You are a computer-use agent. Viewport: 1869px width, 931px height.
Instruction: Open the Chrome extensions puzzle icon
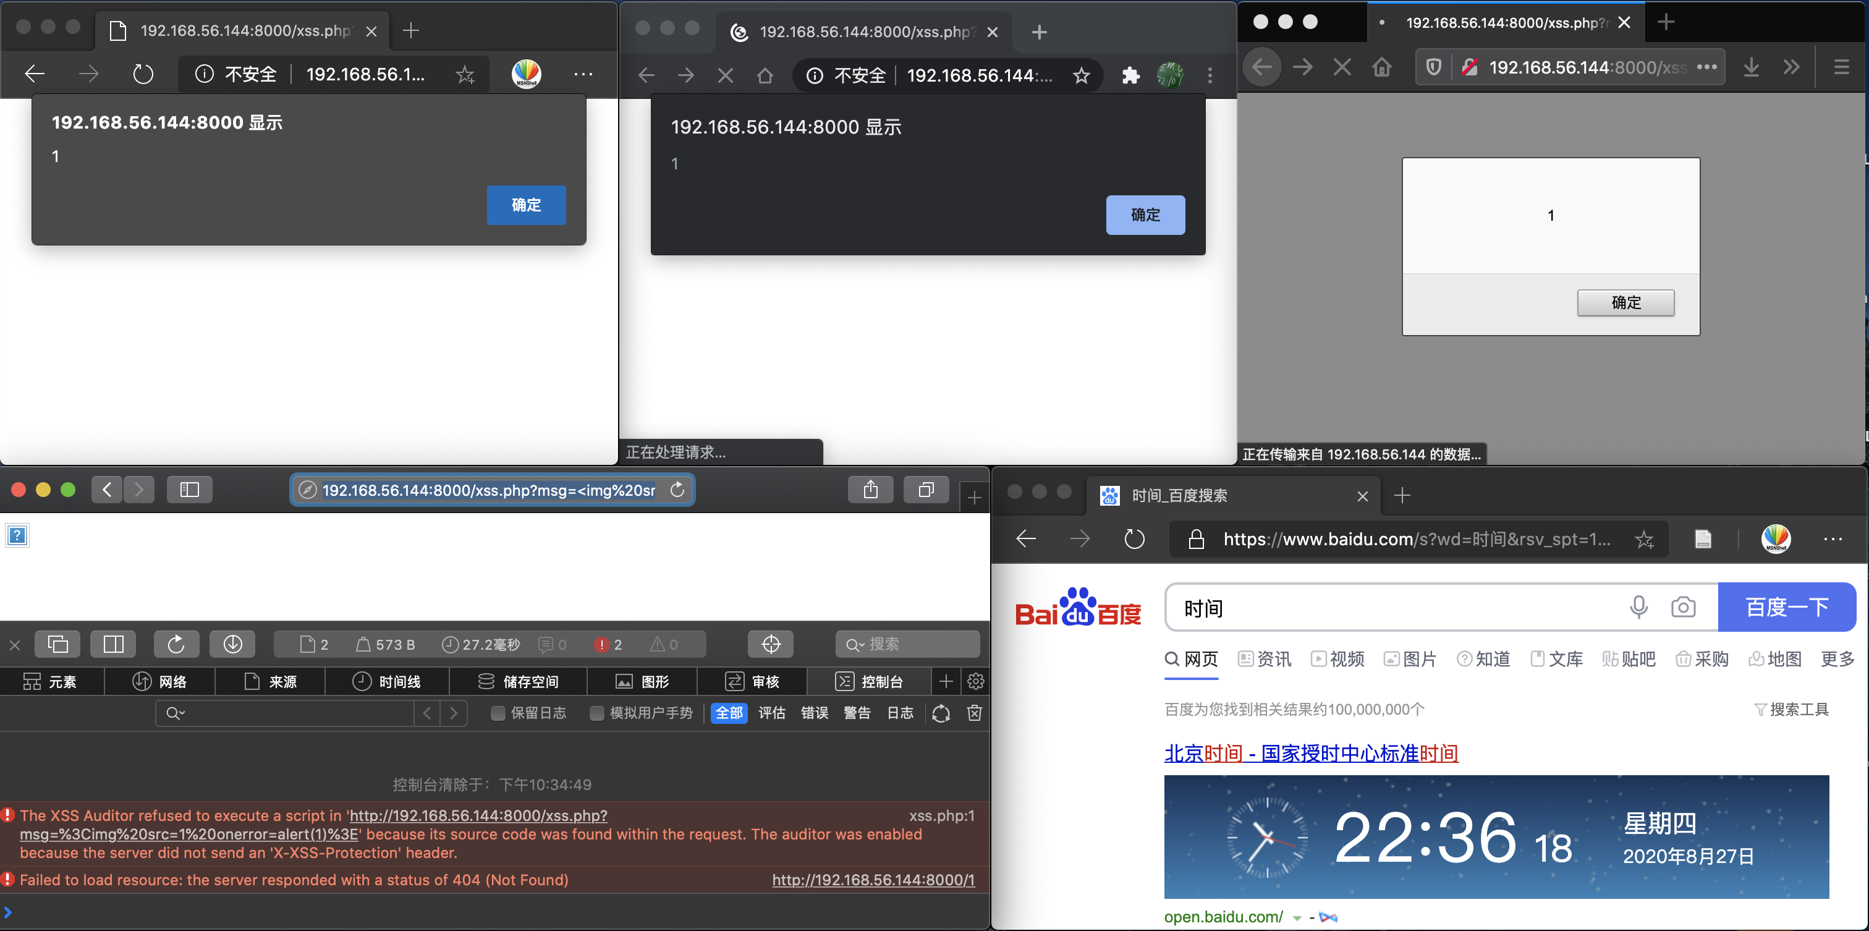(1130, 75)
